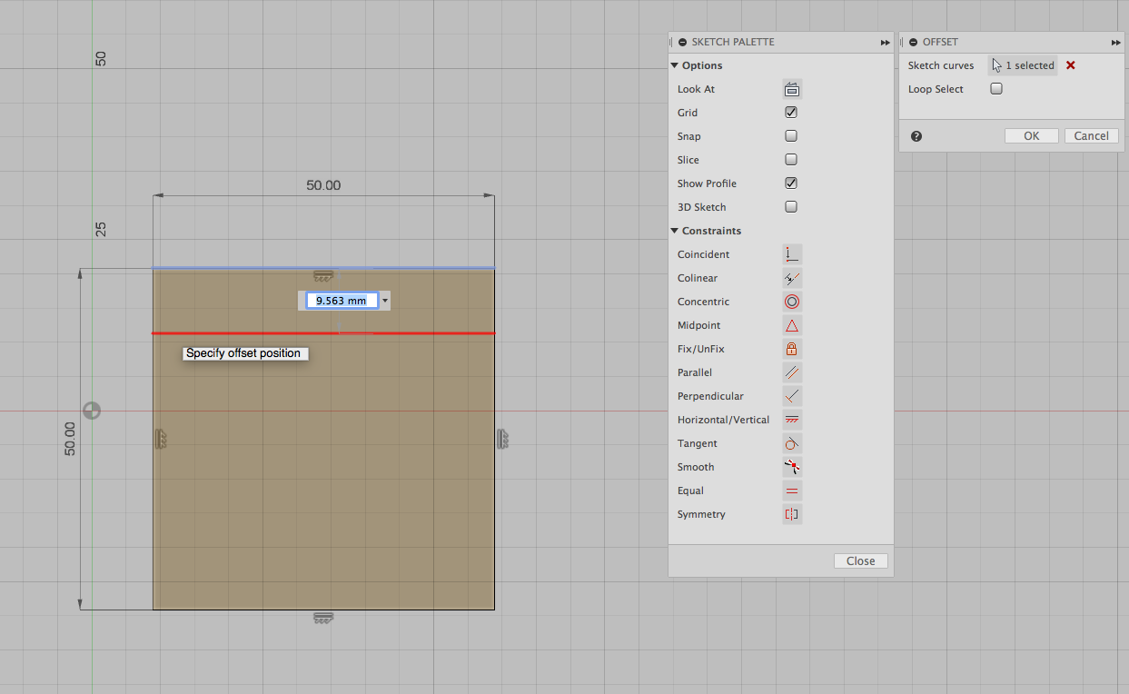Choose the Midpoint constraint icon

pyautogui.click(x=791, y=325)
